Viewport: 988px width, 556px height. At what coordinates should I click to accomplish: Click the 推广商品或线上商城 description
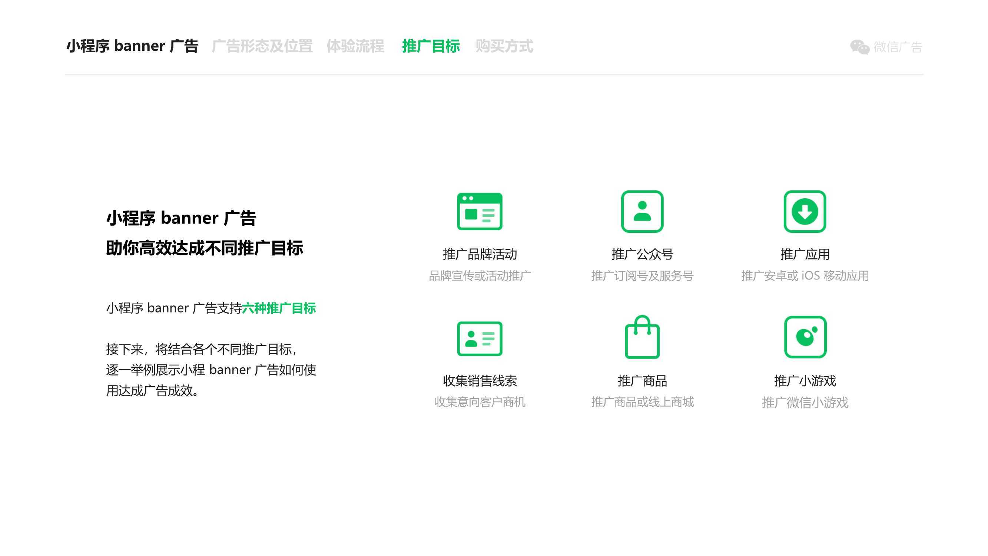click(643, 402)
